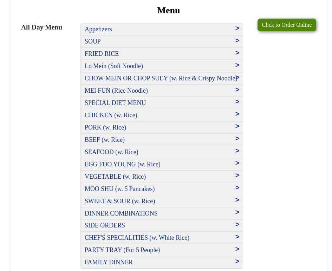Open PARTY TRAY (For 5 People) section
332x271 pixels.
coord(161,250)
